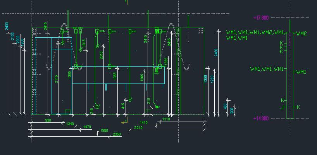This screenshot has width=317, height=155.
Task: Select the cyan 2400 dimension text
Action: click(7, 26)
